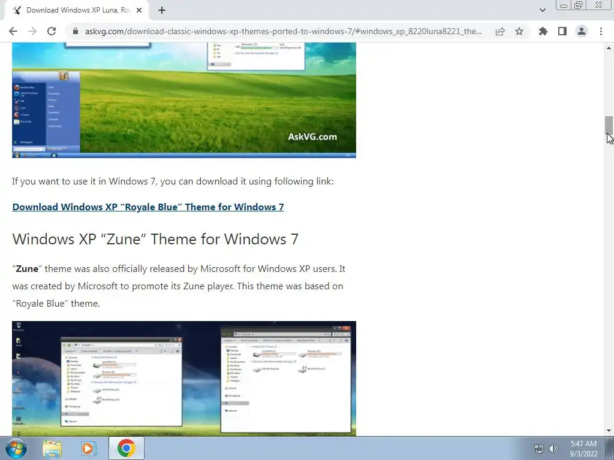614x460 pixels.
Task: Click the page scrollbar thumb
Action: (x=609, y=125)
